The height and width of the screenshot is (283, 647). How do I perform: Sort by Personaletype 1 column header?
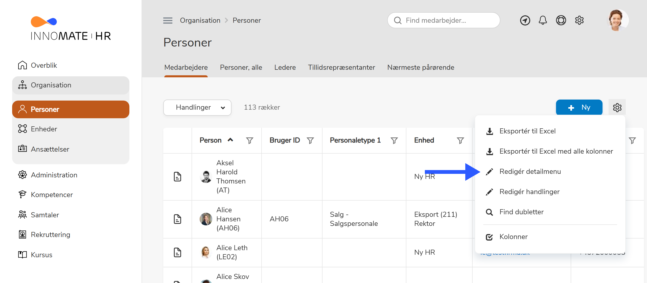[355, 140]
